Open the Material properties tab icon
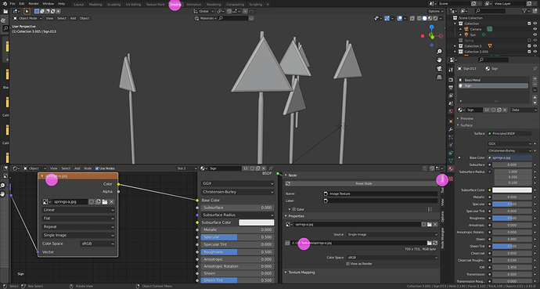Viewport: 540px width, 289px height. point(451,168)
